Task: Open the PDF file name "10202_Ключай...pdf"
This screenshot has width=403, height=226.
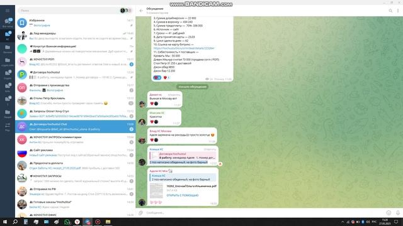Action: tap(191, 186)
